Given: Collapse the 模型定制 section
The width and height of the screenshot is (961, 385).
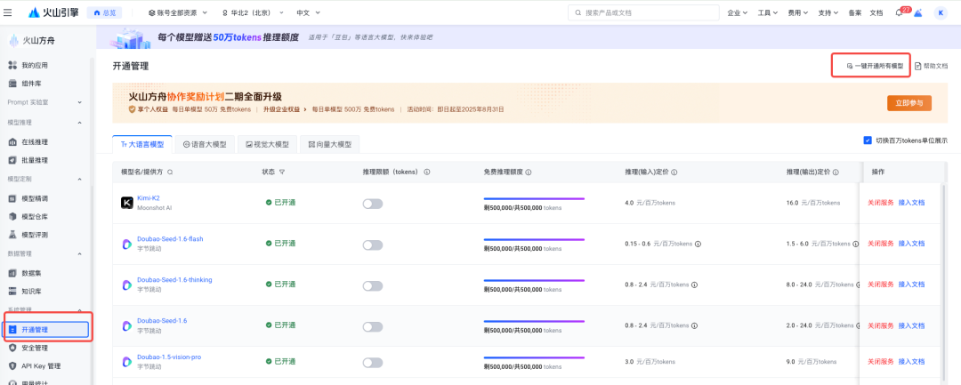Looking at the screenshot, I should tap(44, 179).
